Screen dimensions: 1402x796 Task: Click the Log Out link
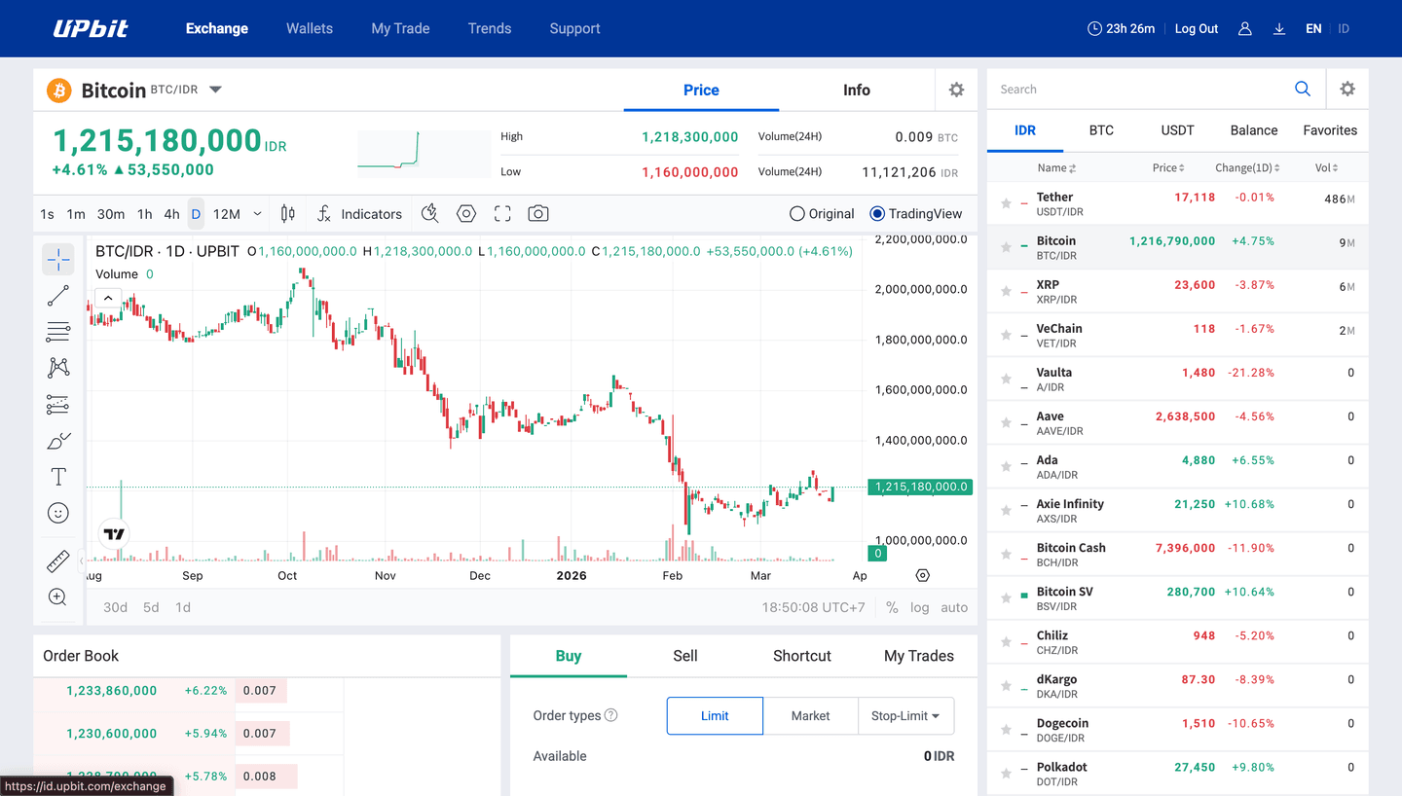coord(1196,29)
